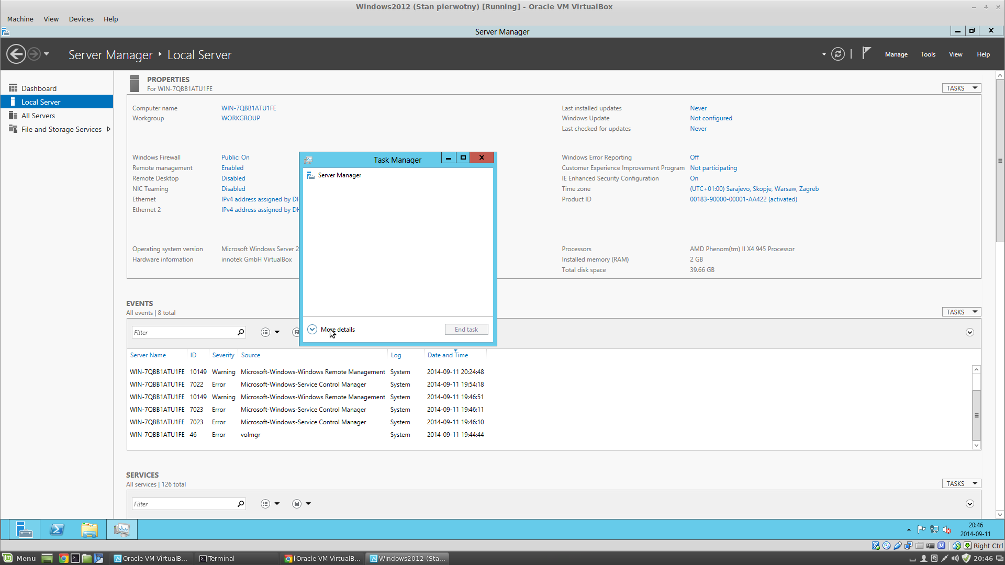This screenshot has width=1005, height=565.
Task: Click the VirtualBox video capture status icon
Action: coord(931,546)
